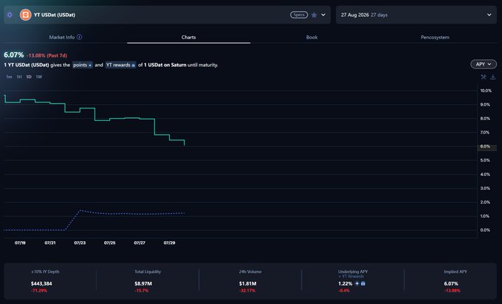Expand the YT USDat market selector chevron
Screen dimensions: 502x304
[323, 15]
